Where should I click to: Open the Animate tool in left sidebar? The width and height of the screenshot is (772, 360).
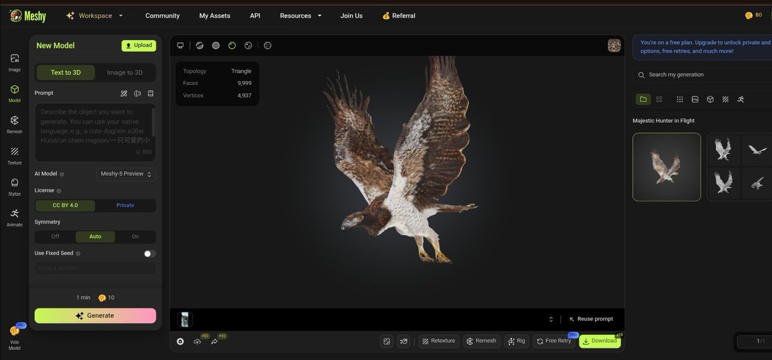click(x=14, y=217)
